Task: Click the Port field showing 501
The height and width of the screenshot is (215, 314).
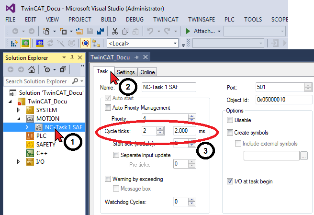Action: point(280,87)
